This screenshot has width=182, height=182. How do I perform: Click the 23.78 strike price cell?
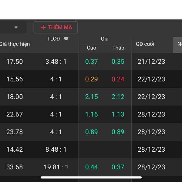pos(15,132)
